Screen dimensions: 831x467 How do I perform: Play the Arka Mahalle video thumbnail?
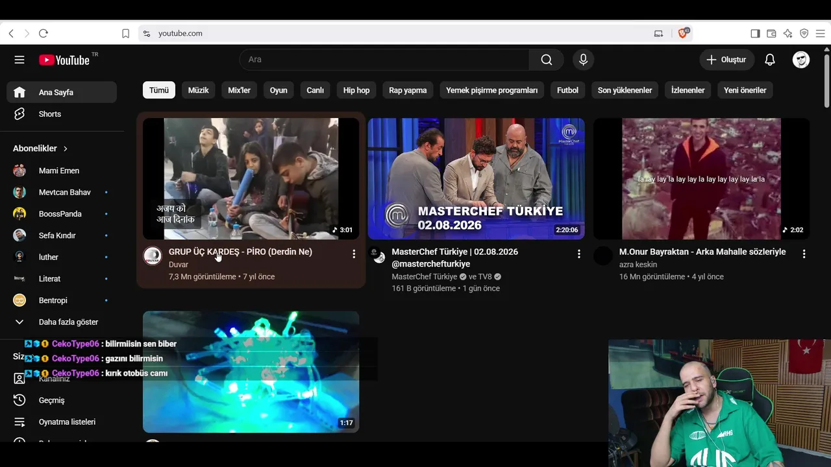[x=702, y=178]
